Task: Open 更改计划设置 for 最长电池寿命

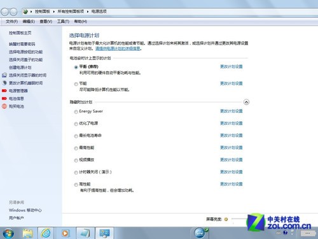Action: (232, 135)
